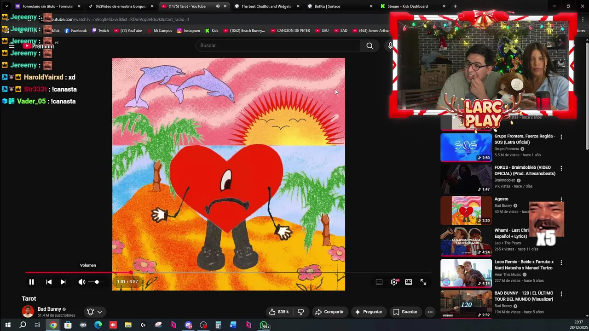Open the Bad Bunny channel avatar
Screen dimensions: 589x331
28,312
